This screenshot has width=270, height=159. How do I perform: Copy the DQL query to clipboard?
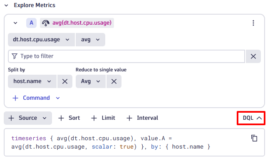254,138
